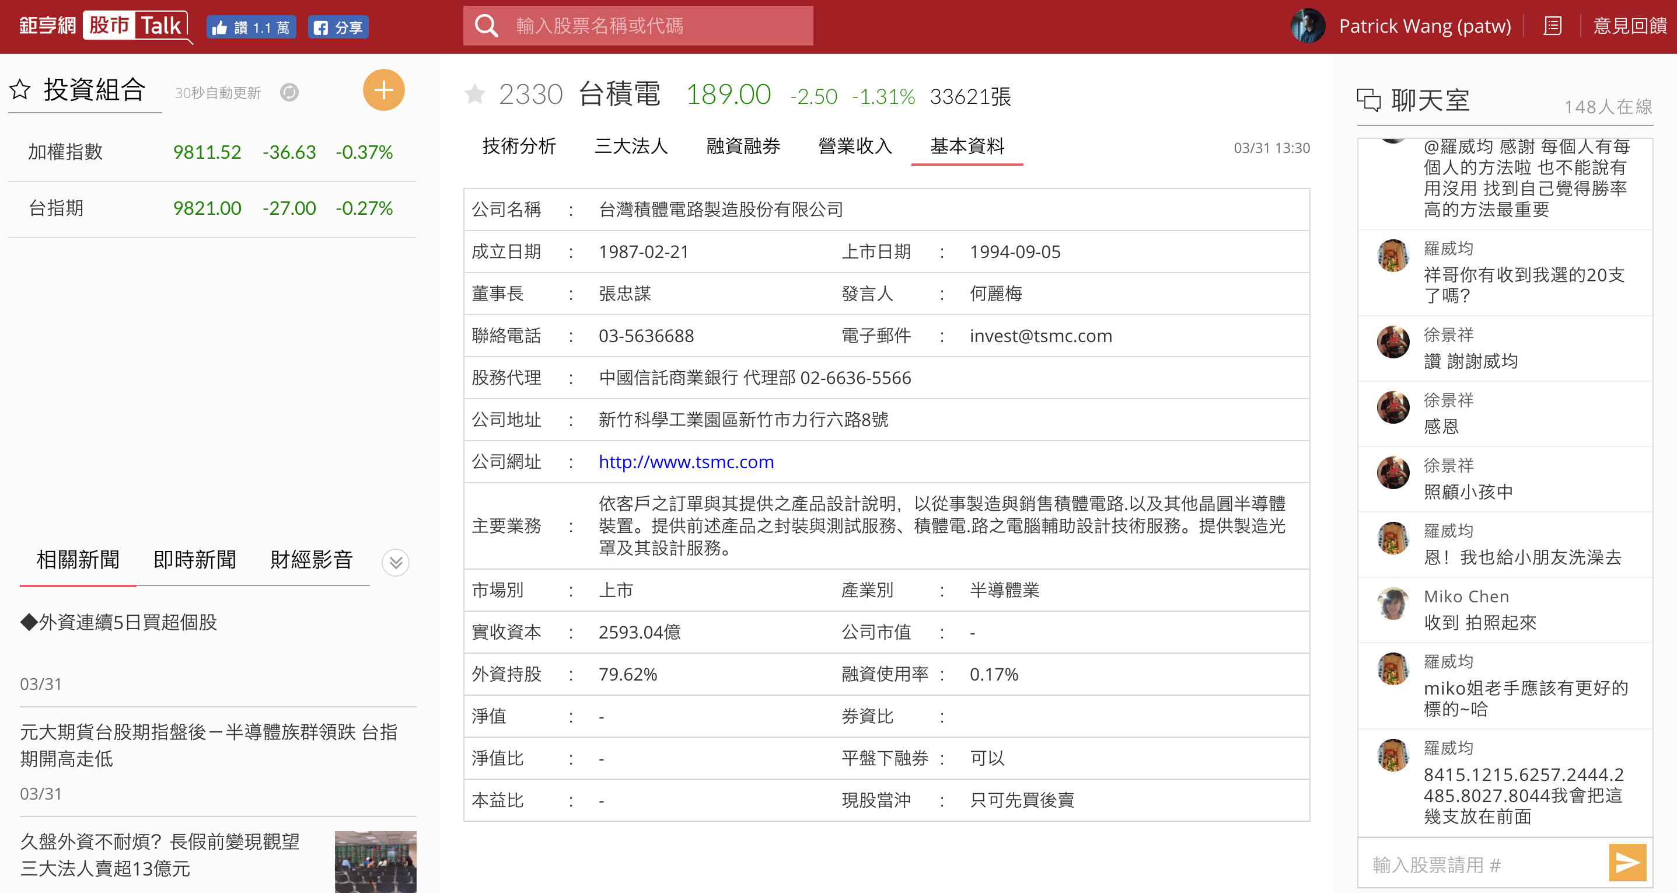The width and height of the screenshot is (1677, 893).
Task: Switch to 三大法人 tab
Action: pos(631,146)
